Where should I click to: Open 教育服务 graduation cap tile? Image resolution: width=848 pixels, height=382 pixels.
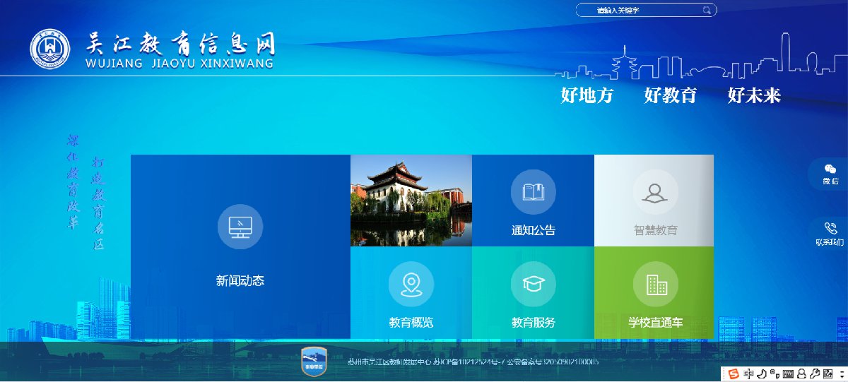click(x=533, y=285)
